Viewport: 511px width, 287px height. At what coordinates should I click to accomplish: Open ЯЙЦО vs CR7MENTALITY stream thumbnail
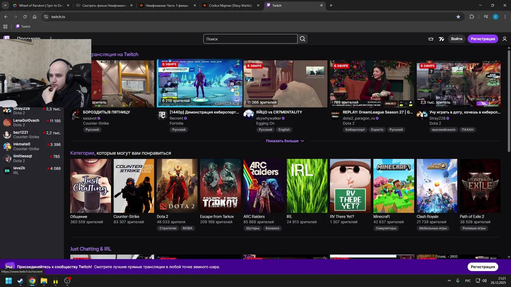pos(285,84)
